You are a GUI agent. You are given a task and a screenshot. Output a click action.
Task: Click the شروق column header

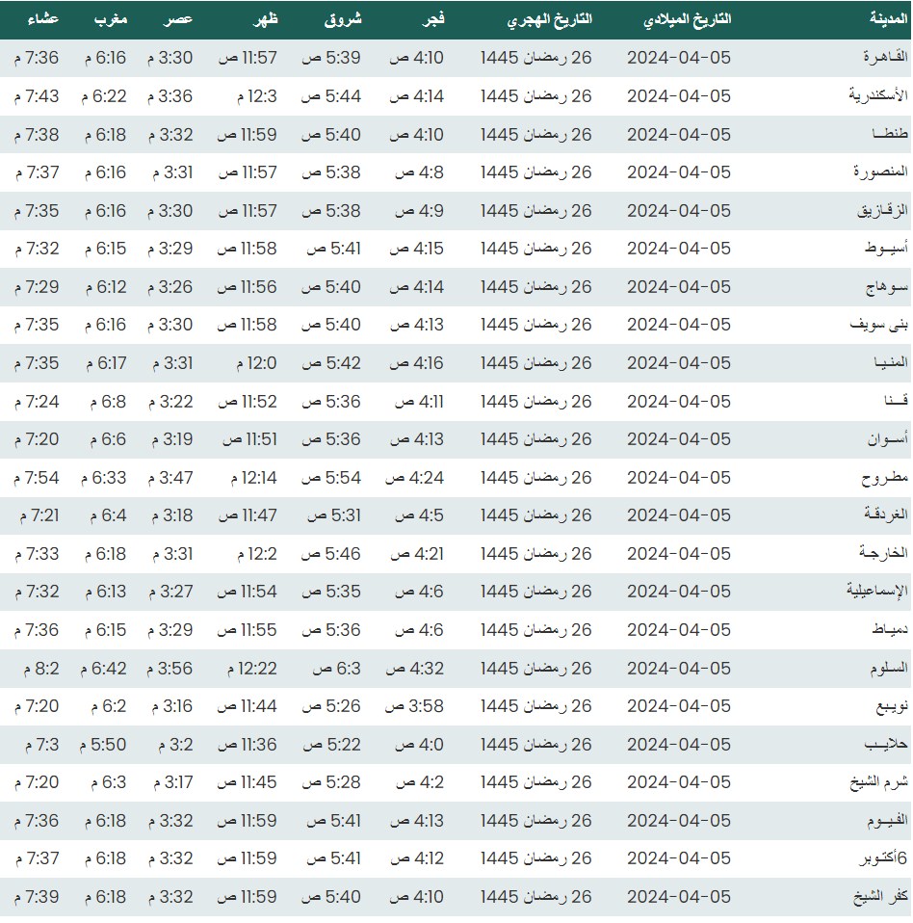343,19
